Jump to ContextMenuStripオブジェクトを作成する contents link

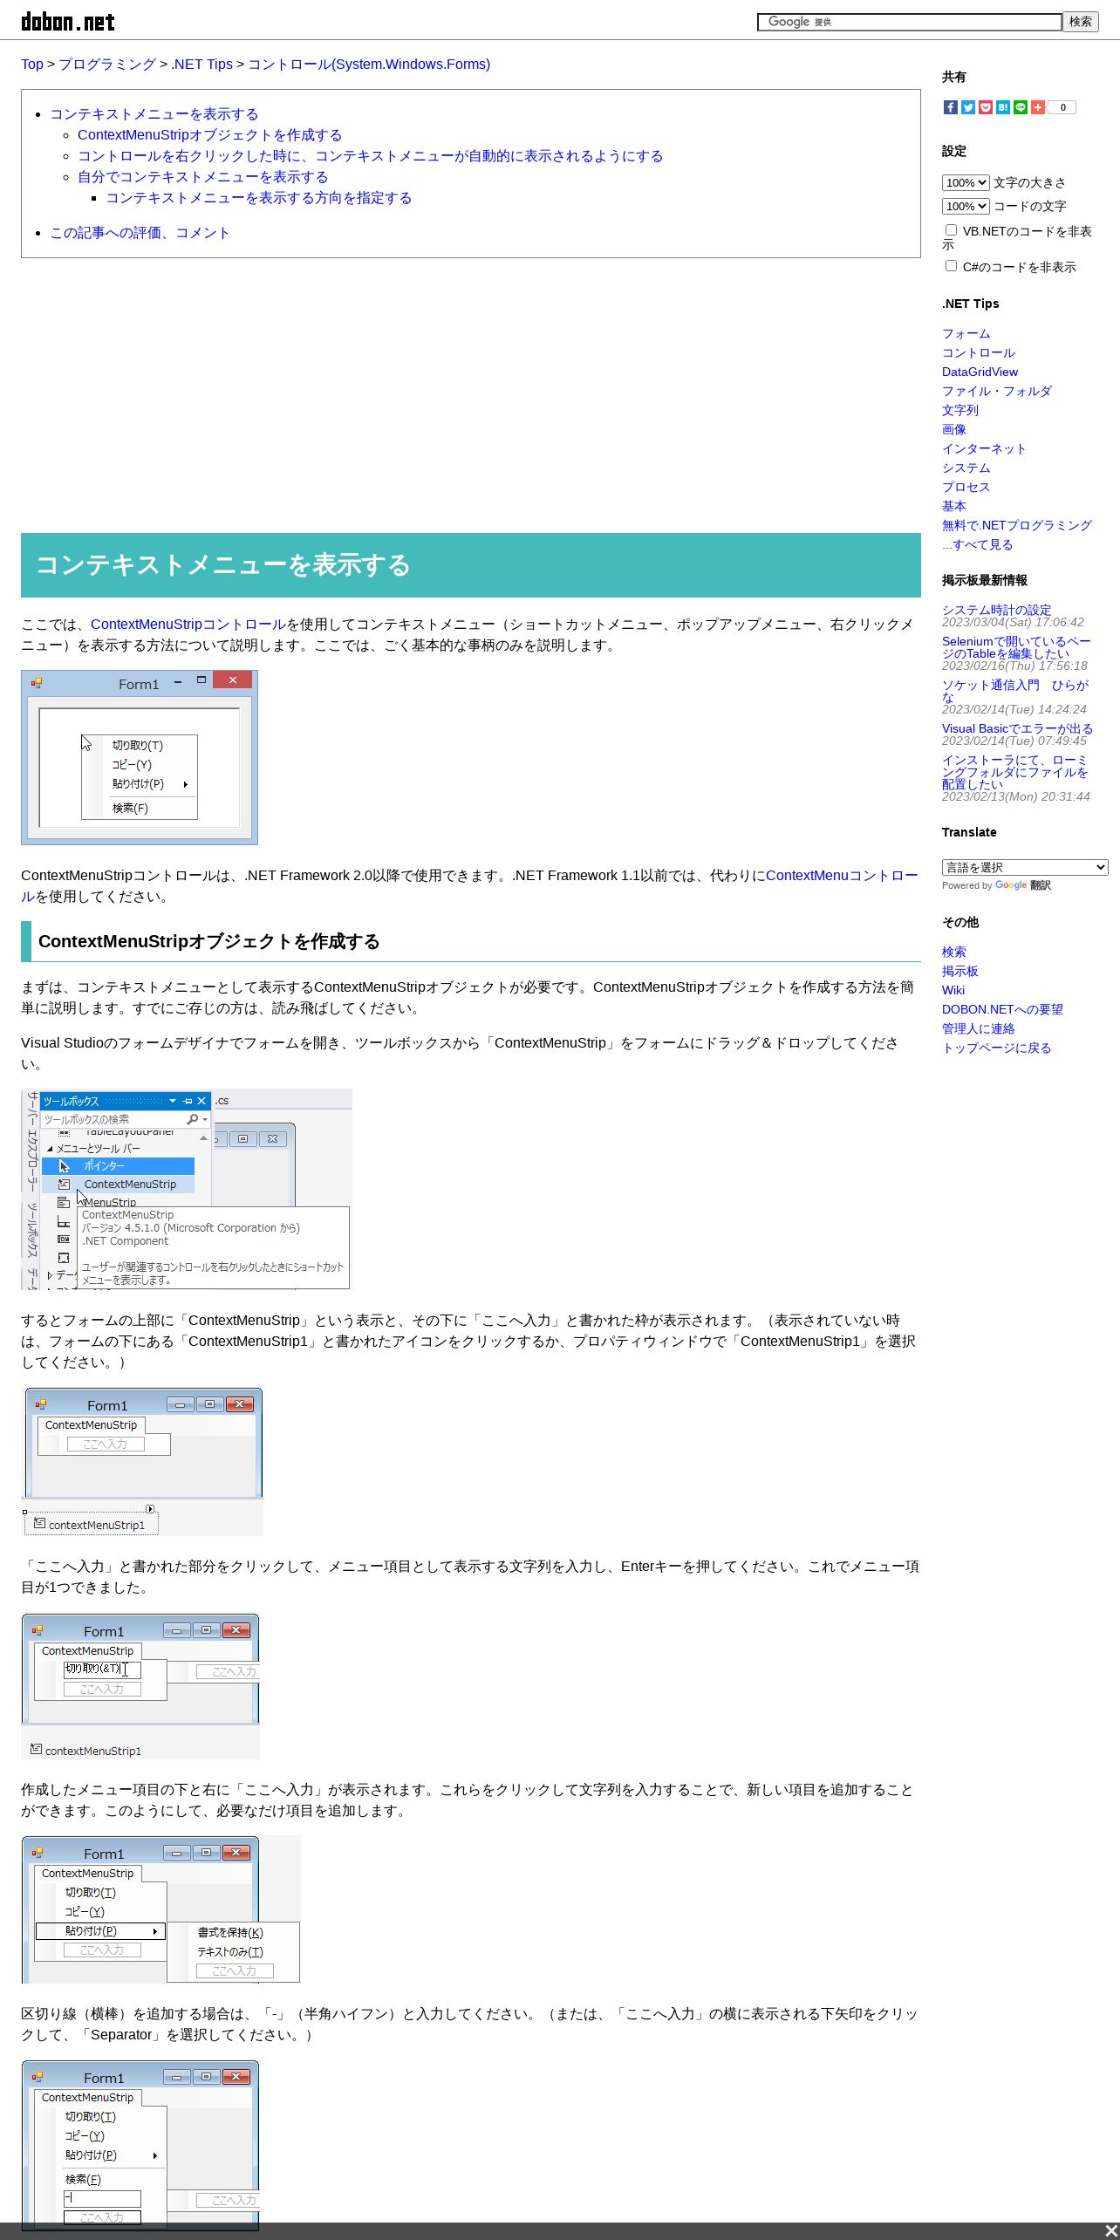coord(209,135)
